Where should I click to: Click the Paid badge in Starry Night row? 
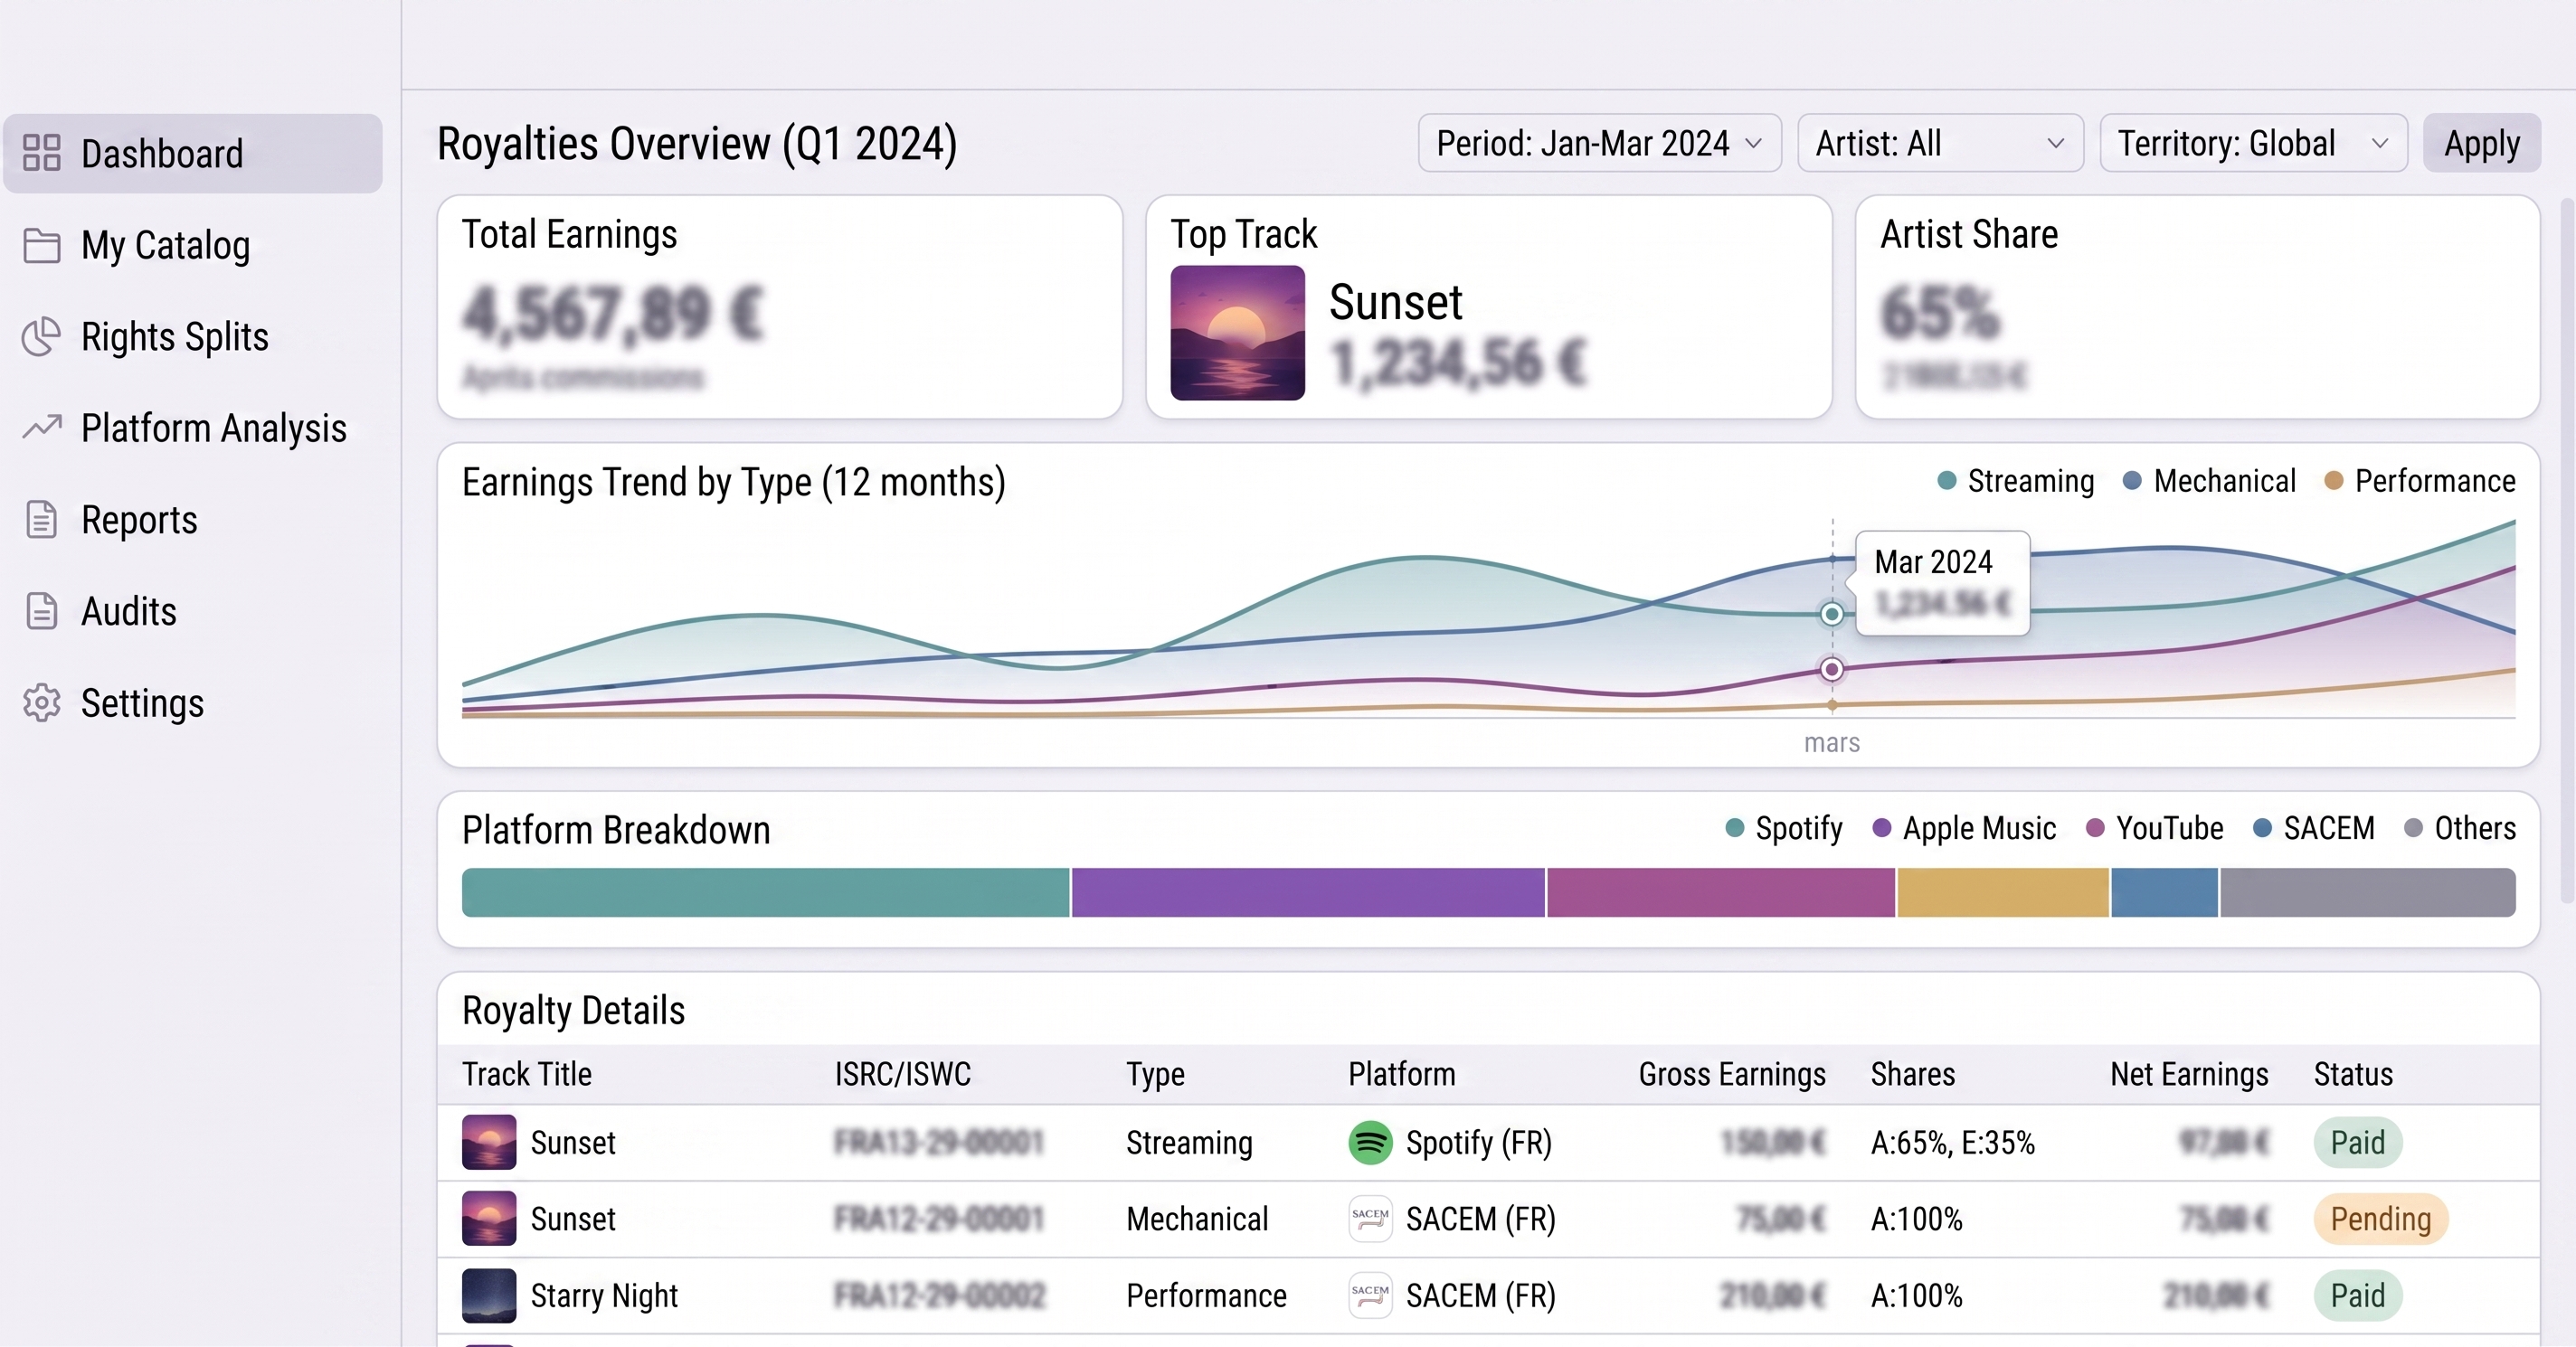(x=2358, y=1295)
